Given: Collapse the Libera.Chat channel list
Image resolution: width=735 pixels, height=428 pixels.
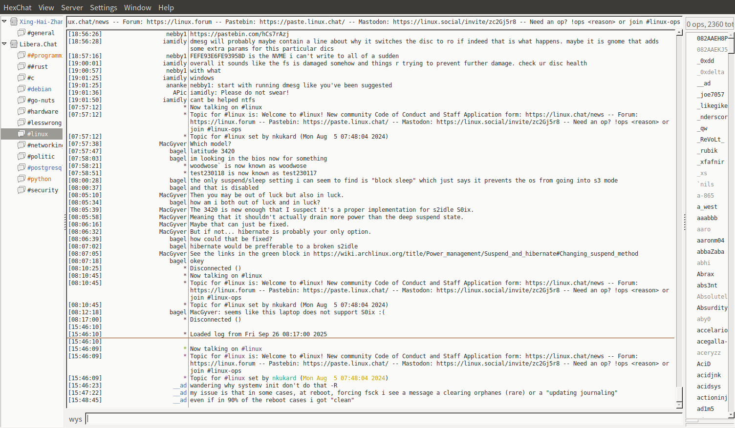Looking at the screenshot, I should coord(4,44).
